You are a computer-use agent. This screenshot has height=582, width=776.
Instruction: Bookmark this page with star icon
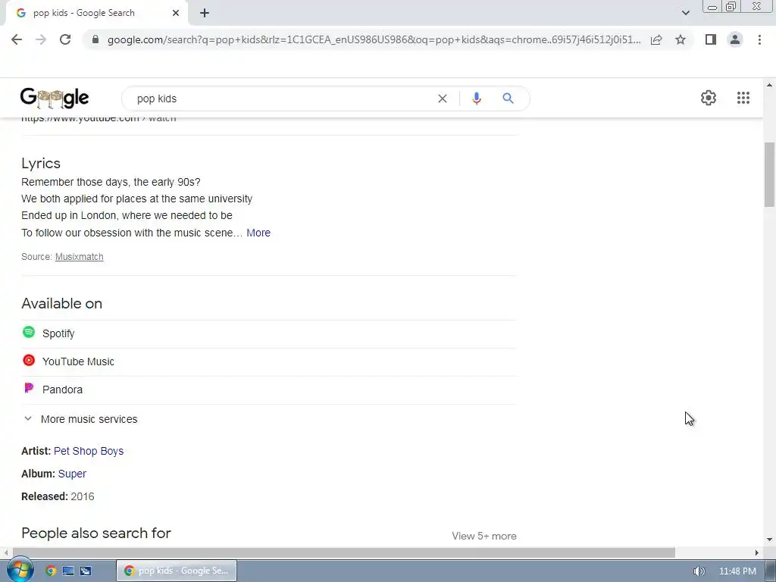[681, 39]
